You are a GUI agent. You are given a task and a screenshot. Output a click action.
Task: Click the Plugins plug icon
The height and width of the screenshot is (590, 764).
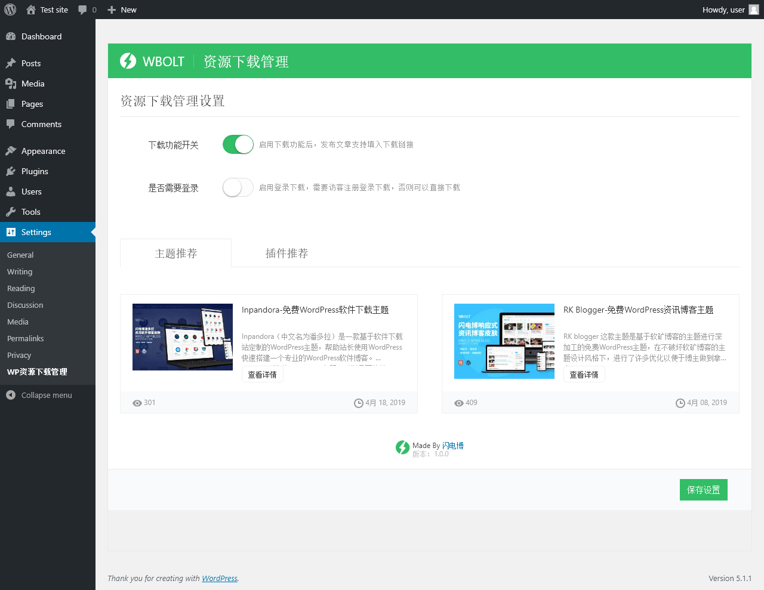(11, 171)
